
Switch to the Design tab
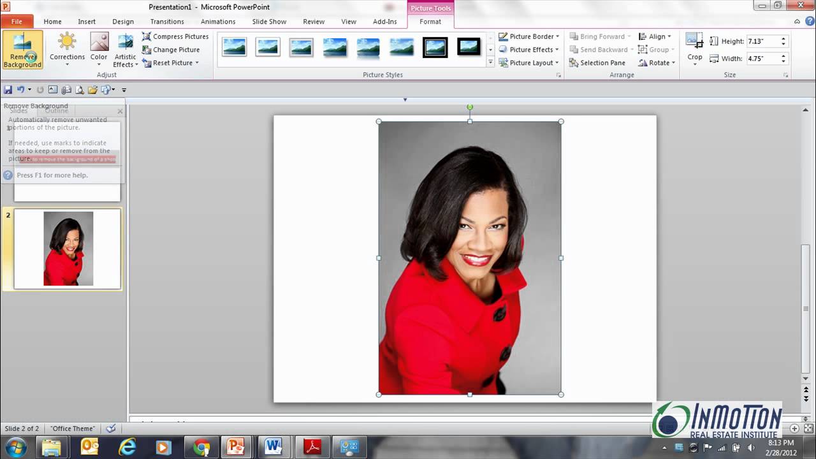click(x=123, y=22)
